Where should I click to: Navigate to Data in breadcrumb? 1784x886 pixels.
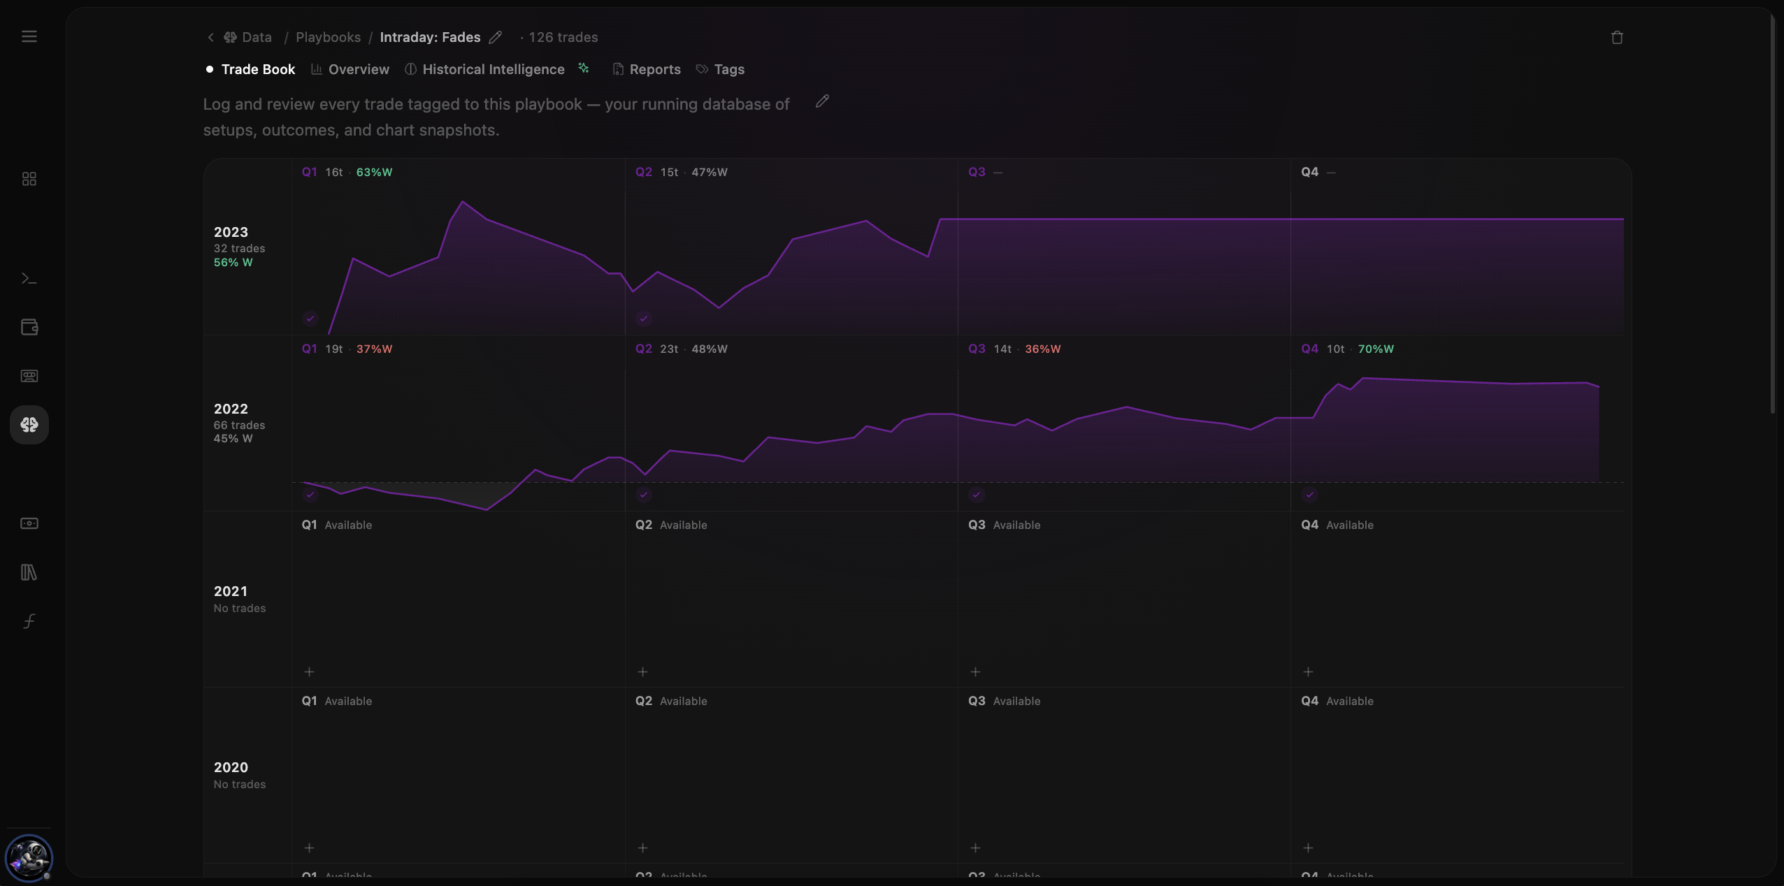point(247,37)
